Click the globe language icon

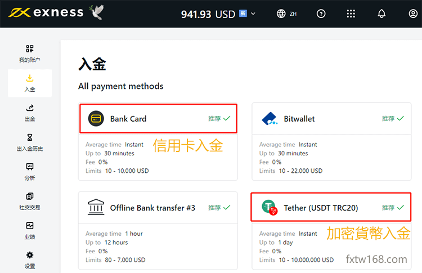[281, 14]
